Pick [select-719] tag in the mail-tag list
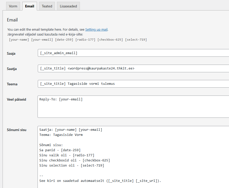The image size is (229, 188). [x=136, y=40]
